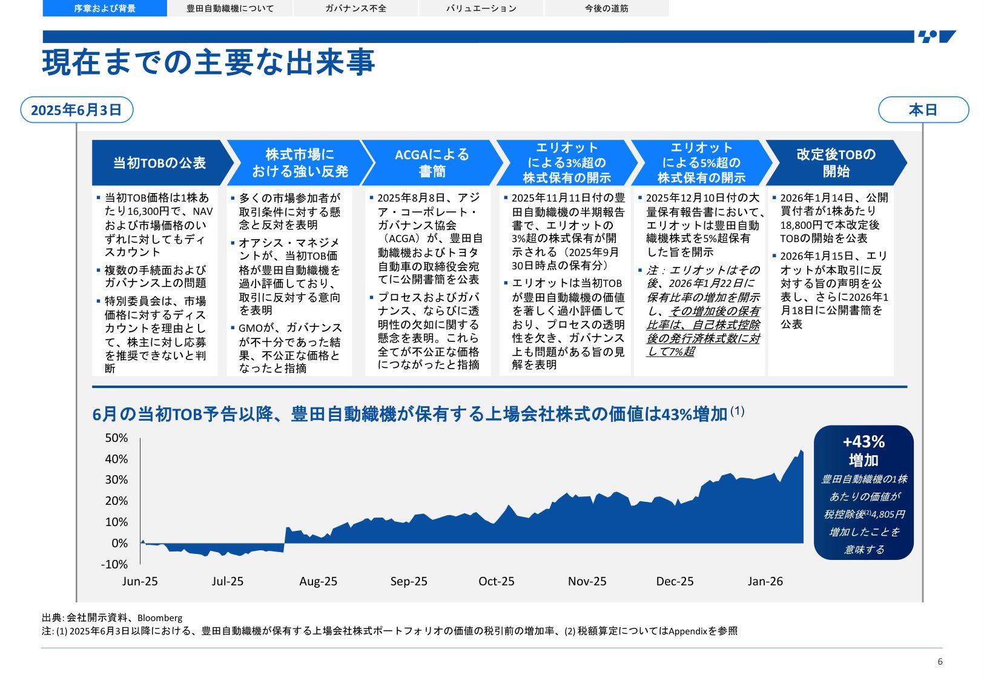Screen dimensions: 984x681
Task: Click the Appendix reference in the footnote
Action: pos(686,630)
